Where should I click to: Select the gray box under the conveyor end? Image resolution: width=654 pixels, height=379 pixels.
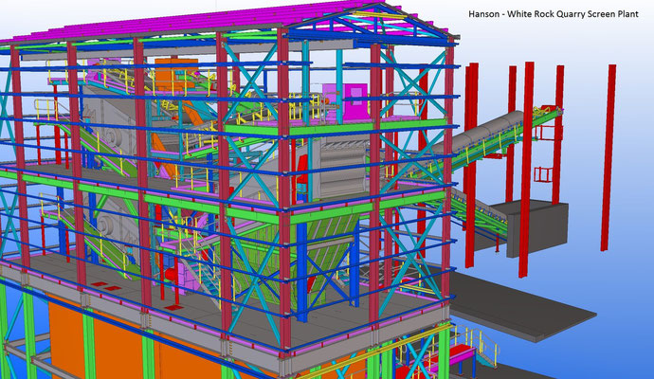[537, 228]
